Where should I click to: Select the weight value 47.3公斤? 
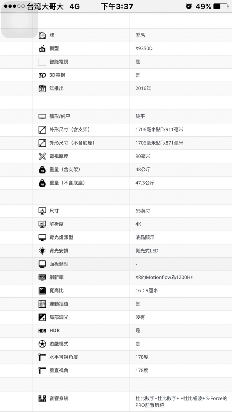[145, 183]
